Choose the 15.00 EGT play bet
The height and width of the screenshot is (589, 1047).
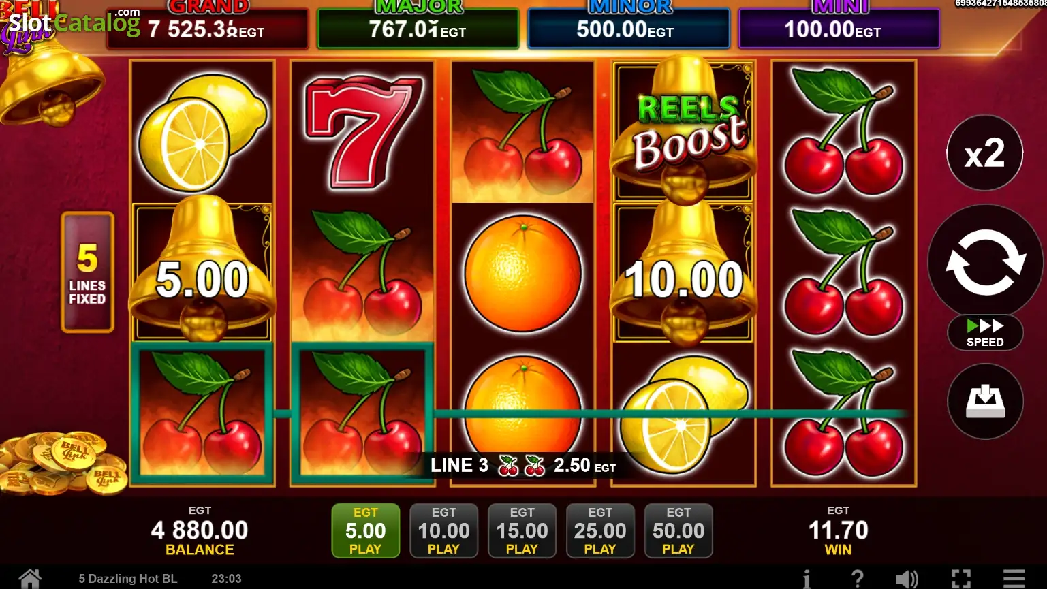click(522, 530)
